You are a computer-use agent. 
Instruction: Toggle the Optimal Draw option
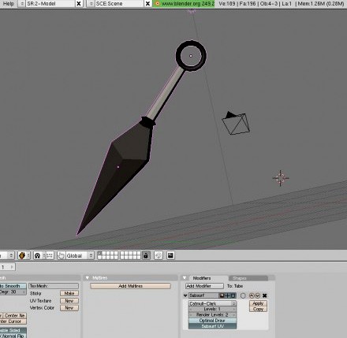pos(212,321)
